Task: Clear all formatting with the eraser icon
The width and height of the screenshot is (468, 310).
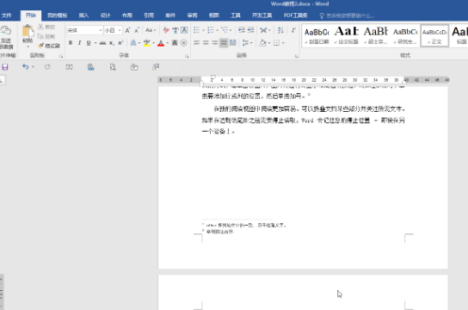Action: 166,30
